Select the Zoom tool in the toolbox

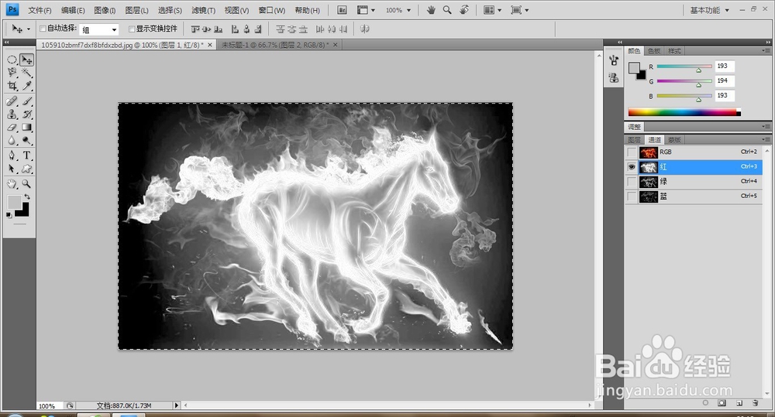26,184
